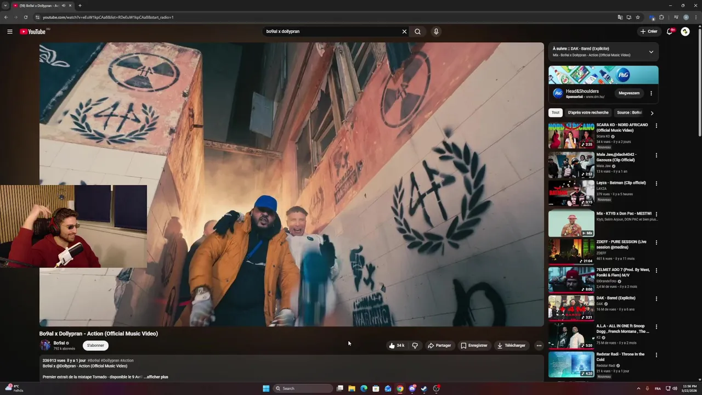
Task: Open options for Mala Jaw Gazouza video
Action: [656, 155]
